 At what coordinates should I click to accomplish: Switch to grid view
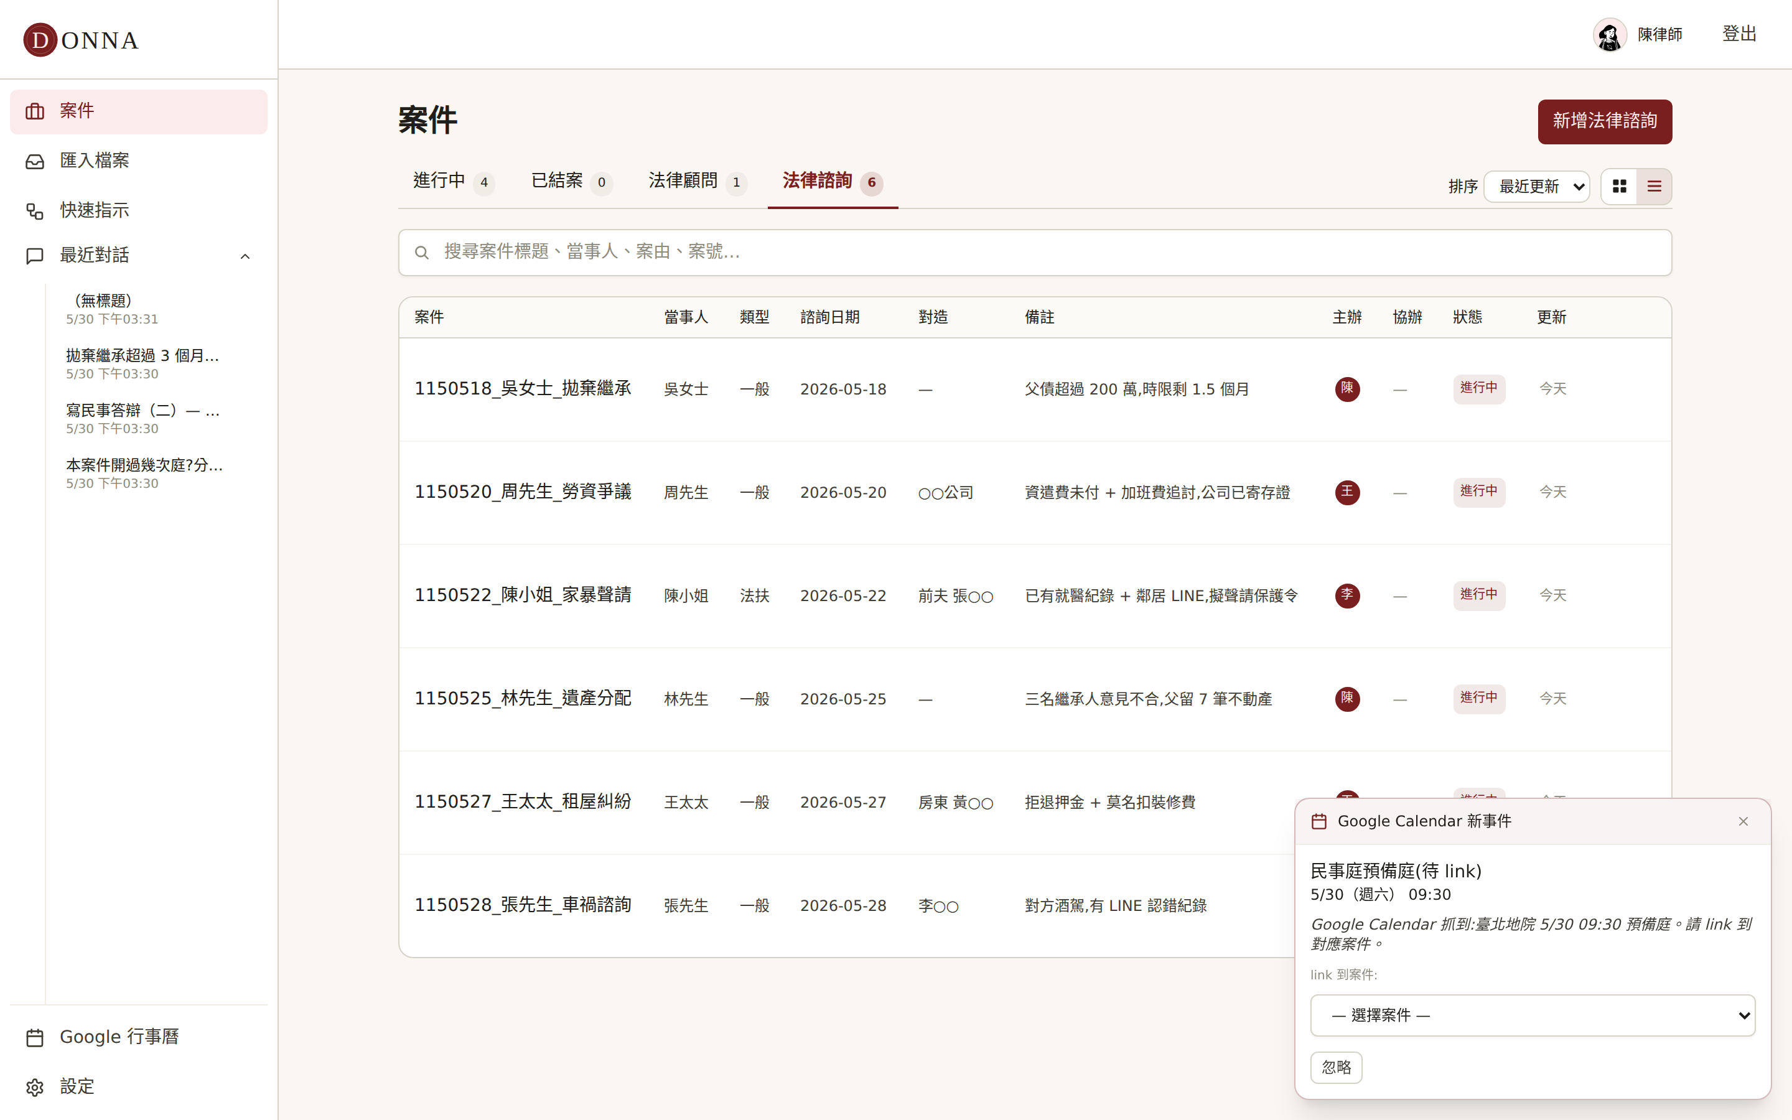point(1620,187)
